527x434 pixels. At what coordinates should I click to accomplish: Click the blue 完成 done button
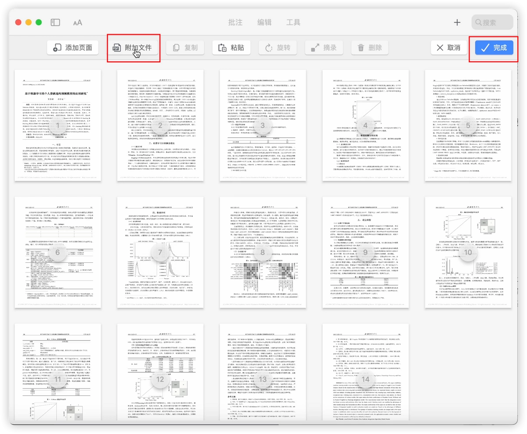(494, 48)
